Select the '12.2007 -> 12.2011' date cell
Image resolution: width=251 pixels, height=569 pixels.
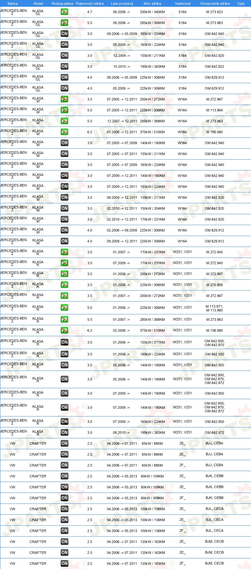122,121
